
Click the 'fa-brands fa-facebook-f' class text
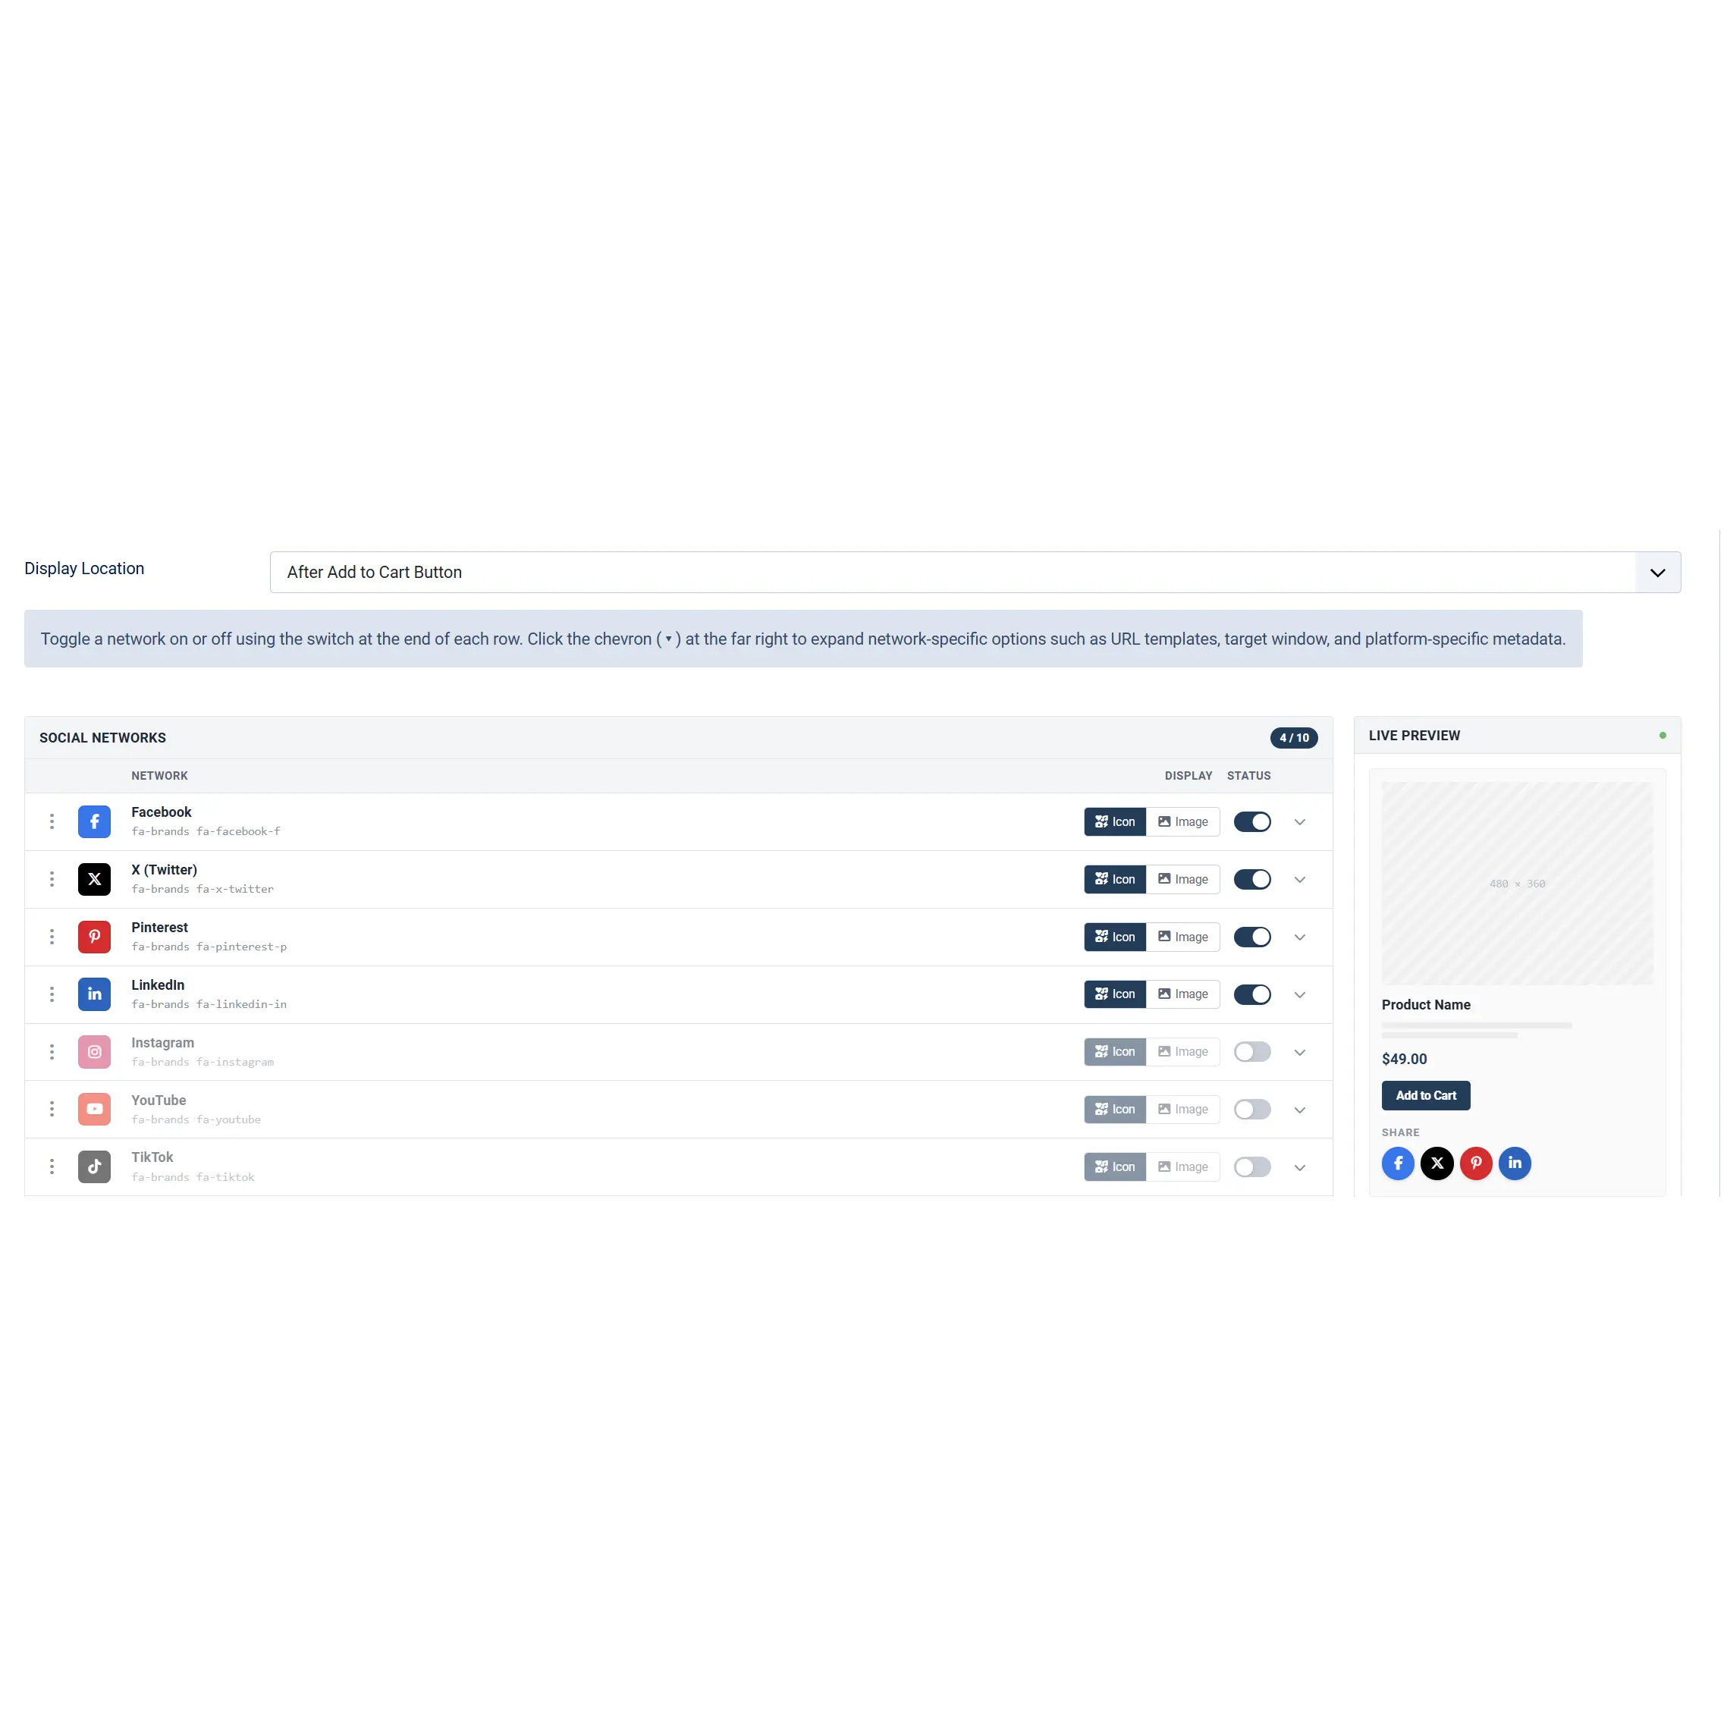(x=206, y=831)
